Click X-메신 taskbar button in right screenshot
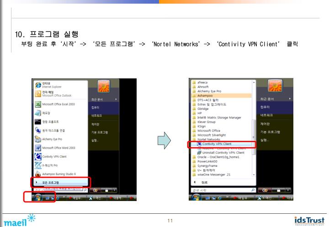 266,198
